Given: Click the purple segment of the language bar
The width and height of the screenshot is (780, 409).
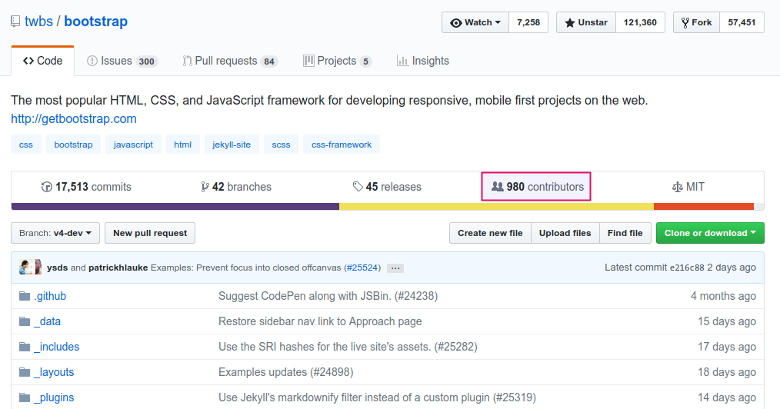Looking at the screenshot, I should tap(175, 206).
